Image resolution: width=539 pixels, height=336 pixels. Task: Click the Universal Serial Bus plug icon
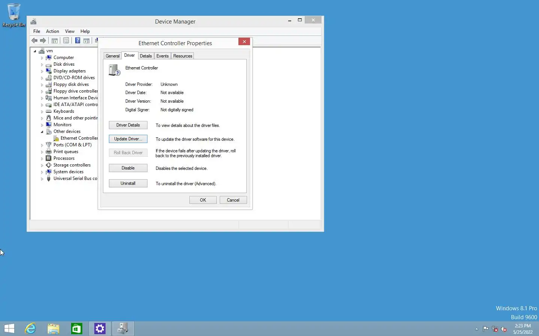click(x=49, y=178)
